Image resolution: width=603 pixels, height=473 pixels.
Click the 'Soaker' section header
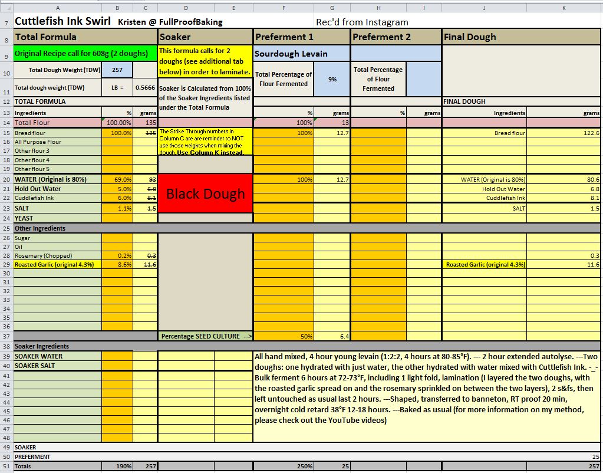pos(205,37)
